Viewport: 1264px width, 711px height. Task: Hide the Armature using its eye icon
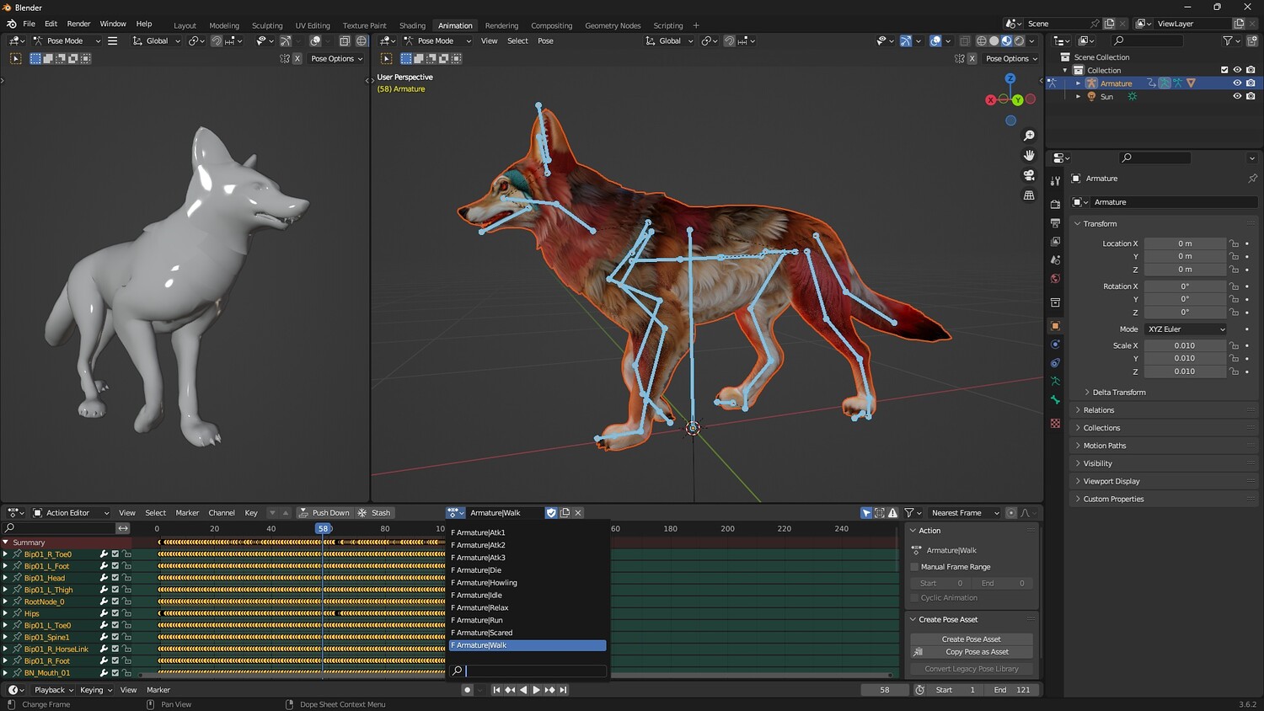(x=1237, y=83)
